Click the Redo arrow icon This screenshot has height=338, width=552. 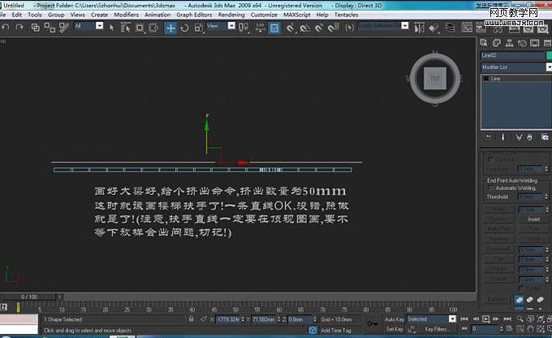click(19, 27)
